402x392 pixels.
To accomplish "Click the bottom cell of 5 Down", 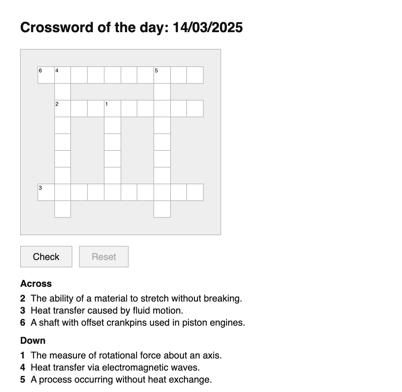I will pos(162,209).
